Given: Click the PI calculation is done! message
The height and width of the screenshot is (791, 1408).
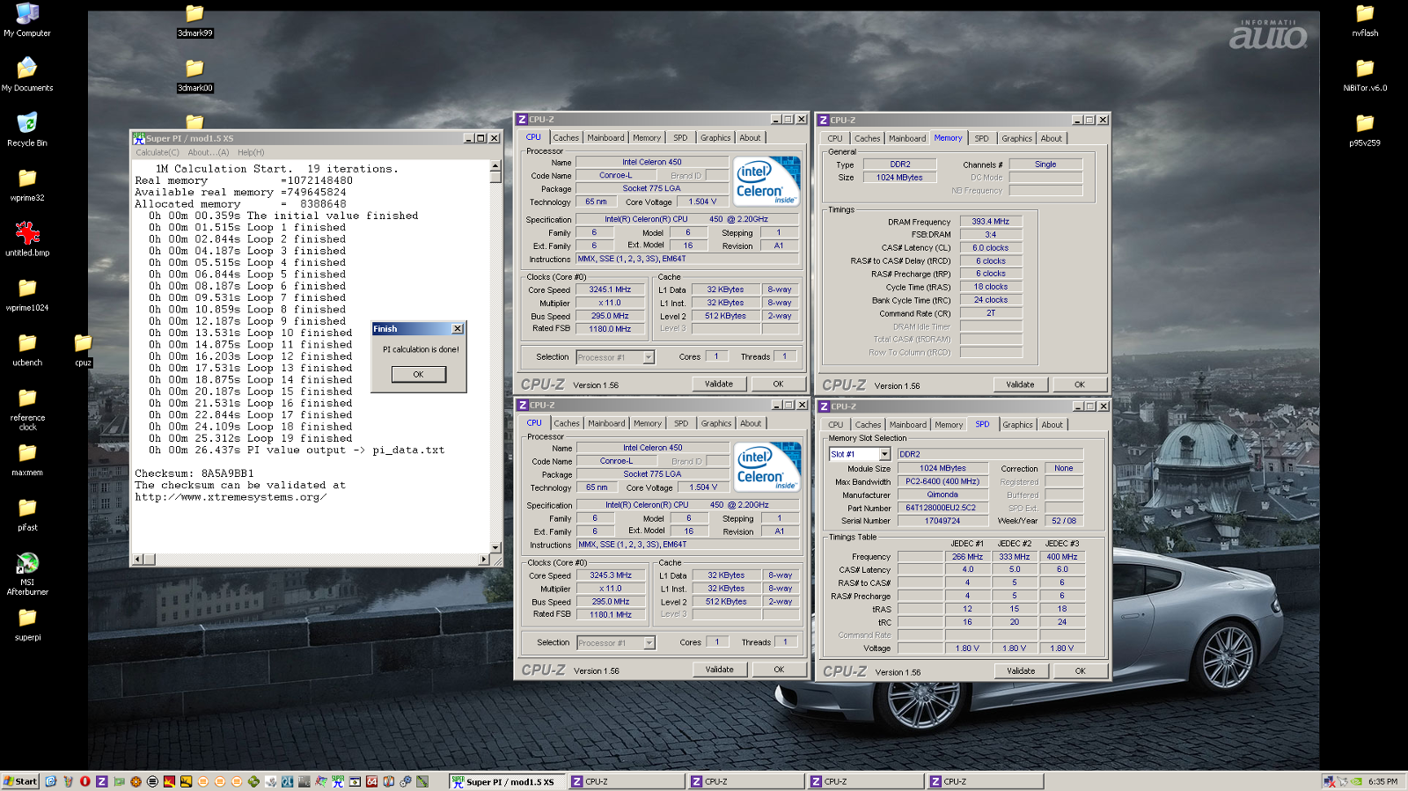Looking at the screenshot, I should tap(421, 349).
